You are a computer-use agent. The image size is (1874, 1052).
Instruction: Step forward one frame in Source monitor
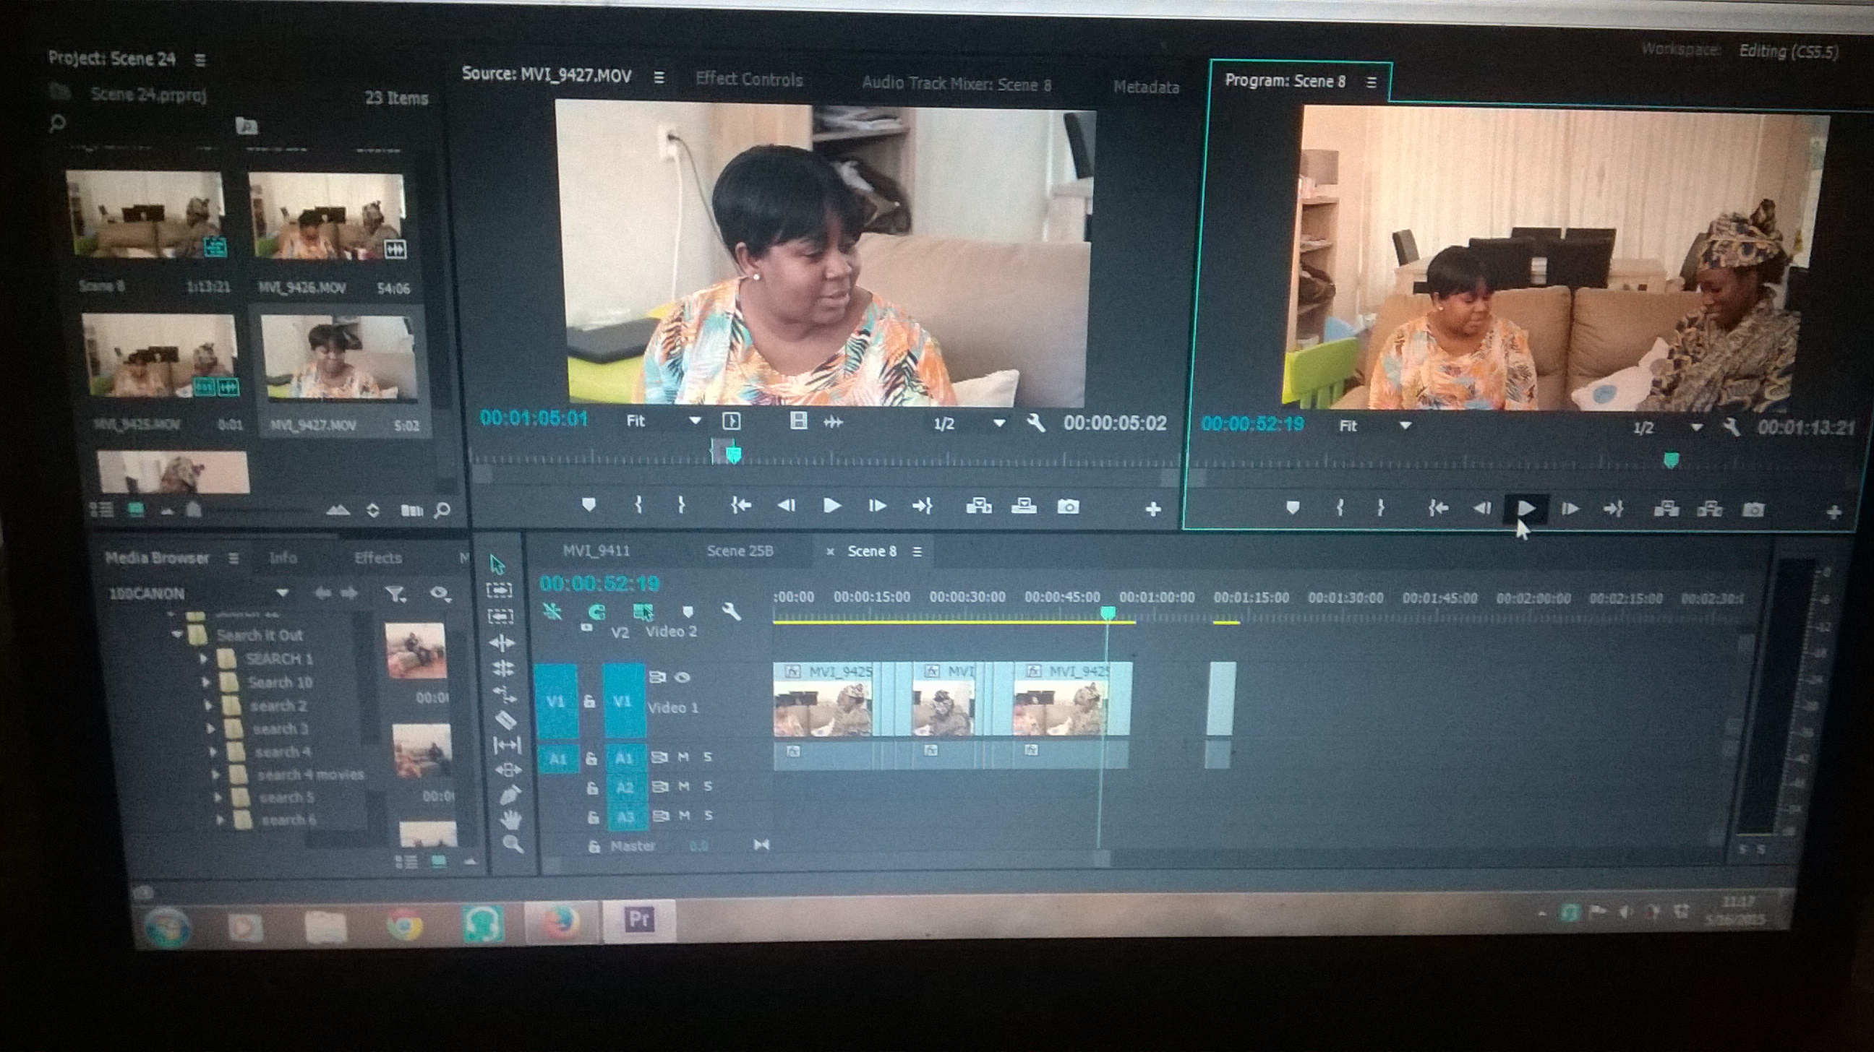click(876, 506)
